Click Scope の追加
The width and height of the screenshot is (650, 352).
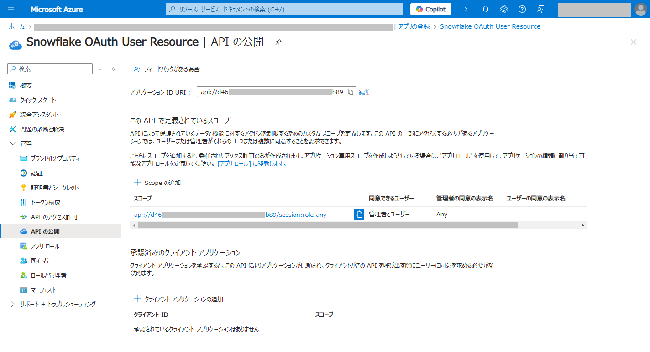coord(157,183)
